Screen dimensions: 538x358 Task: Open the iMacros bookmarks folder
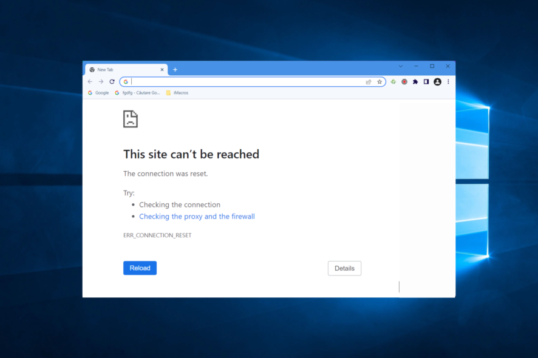tap(177, 93)
